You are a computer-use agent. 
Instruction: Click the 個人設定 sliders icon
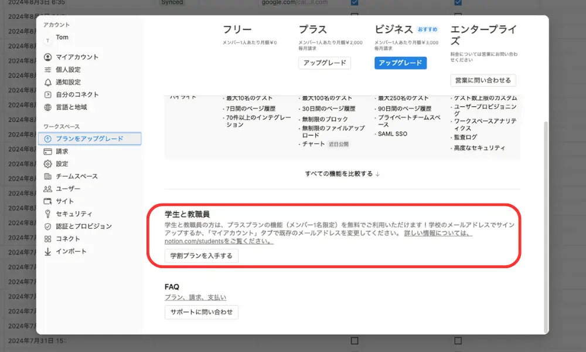coord(48,70)
